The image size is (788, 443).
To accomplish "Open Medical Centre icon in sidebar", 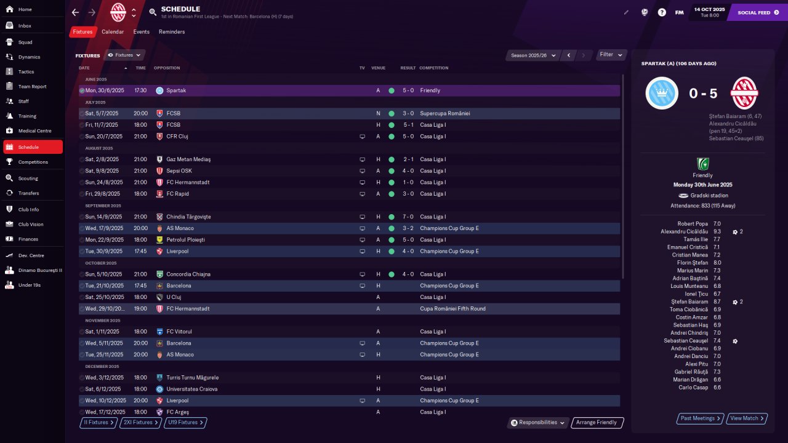I will click(x=10, y=130).
